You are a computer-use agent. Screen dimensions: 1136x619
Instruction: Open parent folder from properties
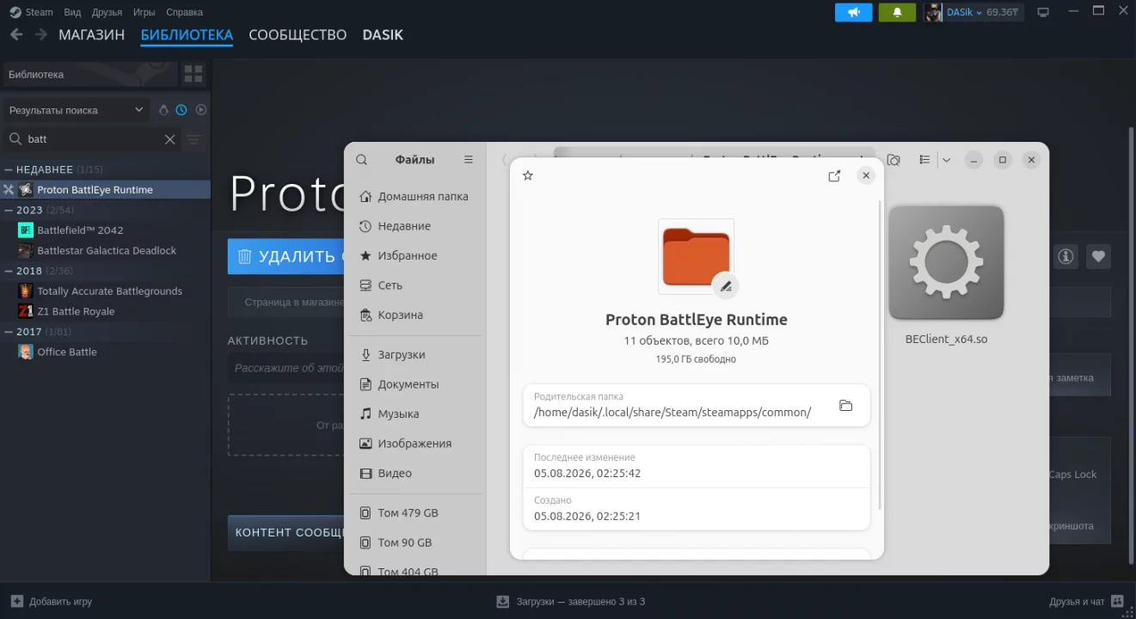(846, 406)
